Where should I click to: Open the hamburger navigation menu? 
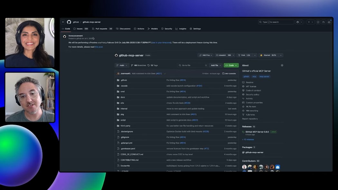(x=63, y=22)
